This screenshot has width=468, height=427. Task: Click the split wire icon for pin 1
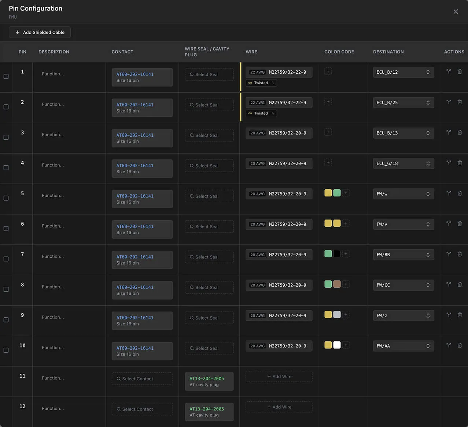(x=449, y=72)
